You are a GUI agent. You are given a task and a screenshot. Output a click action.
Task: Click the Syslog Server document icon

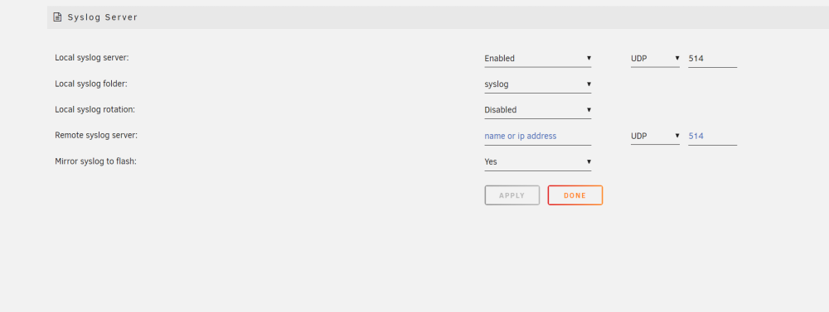click(x=57, y=17)
